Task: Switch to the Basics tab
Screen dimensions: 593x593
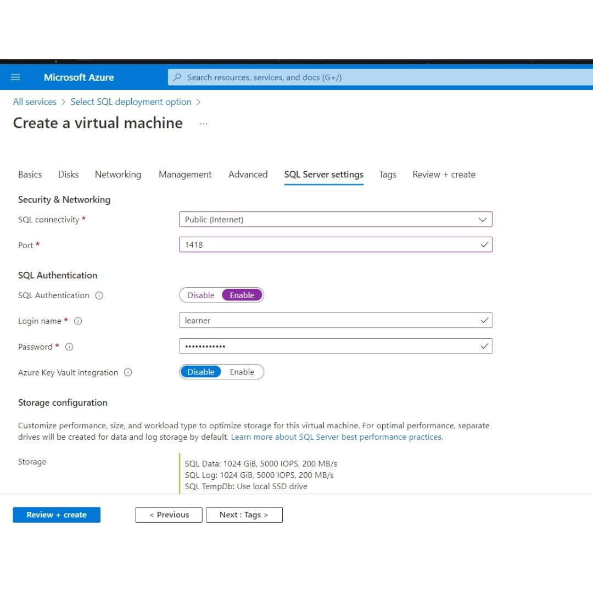Action: [30, 175]
